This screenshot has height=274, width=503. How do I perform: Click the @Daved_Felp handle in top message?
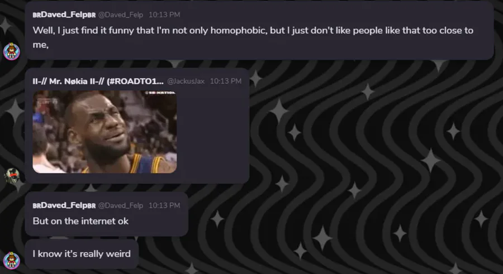pyautogui.click(x=121, y=15)
